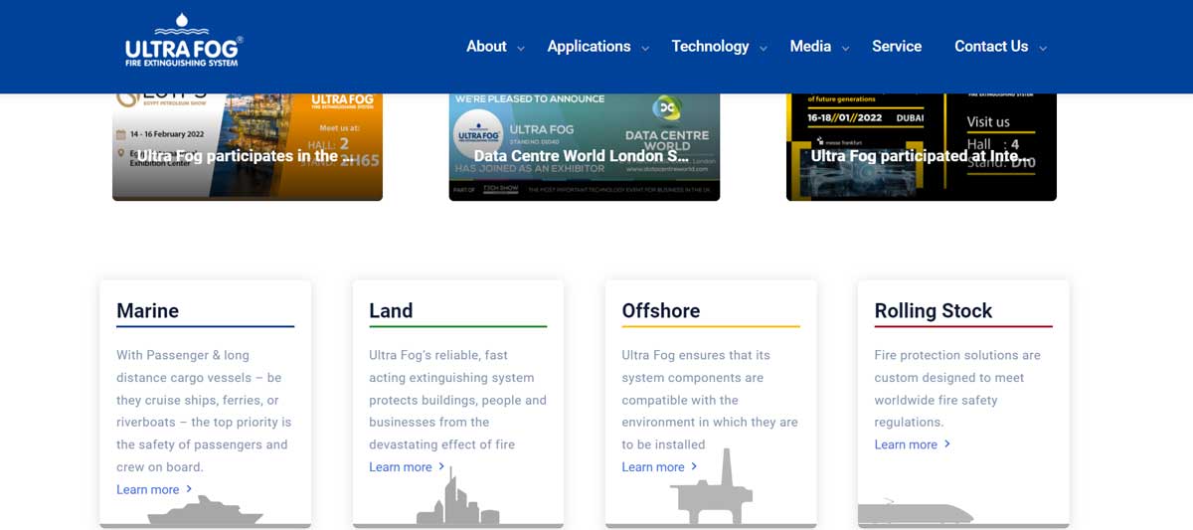Click 'Data Centre World London S...' headline
1193x530 pixels.
pos(582,156)
